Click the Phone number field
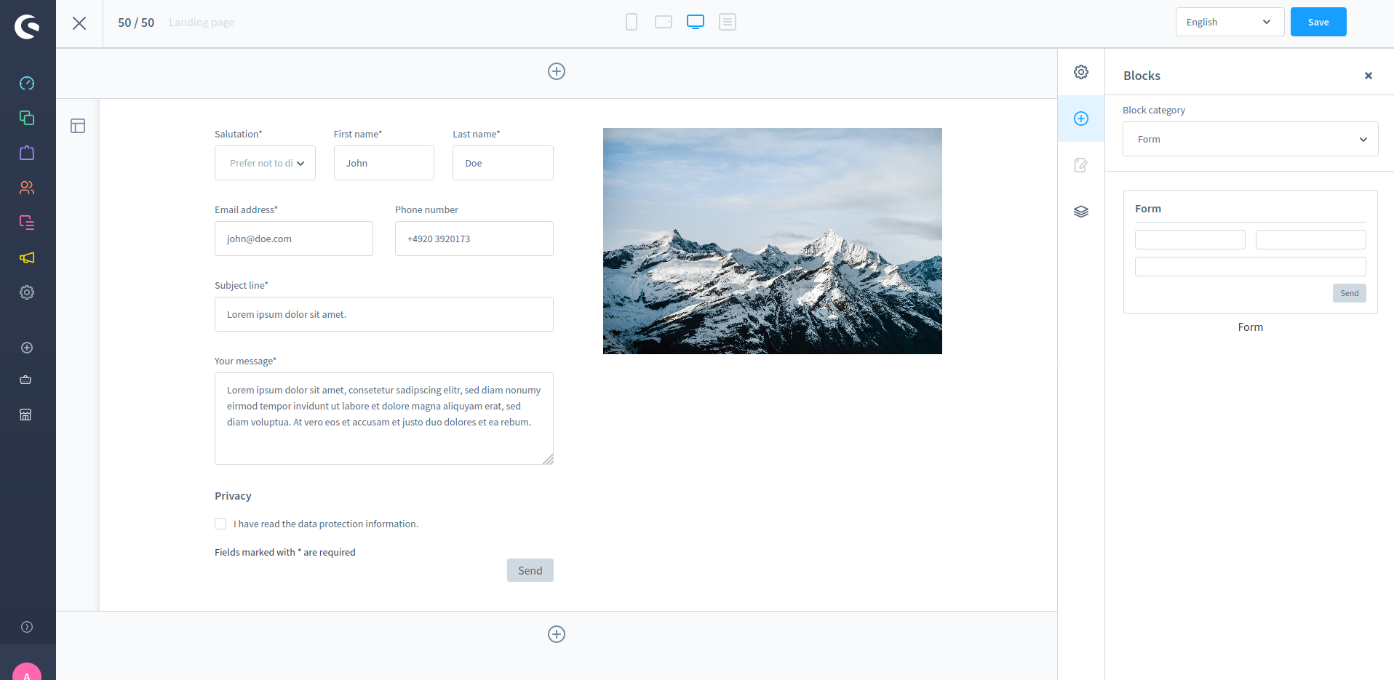This screenshot has height=680, width=1394. click(474, 239)
